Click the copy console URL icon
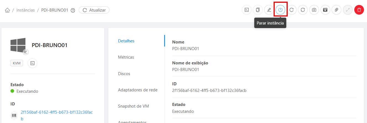 [258, 10]
